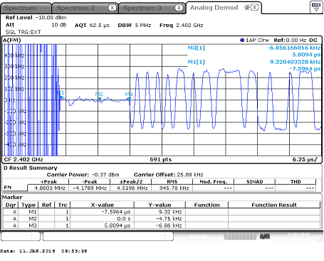Viewport: 324px width, 261px height.
Task: Click the D Result Summary title
Action: pos(31,168)
